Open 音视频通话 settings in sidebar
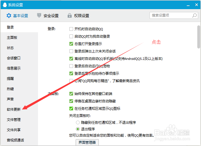The height and width of the screenshot is (146, 201). 15,140
